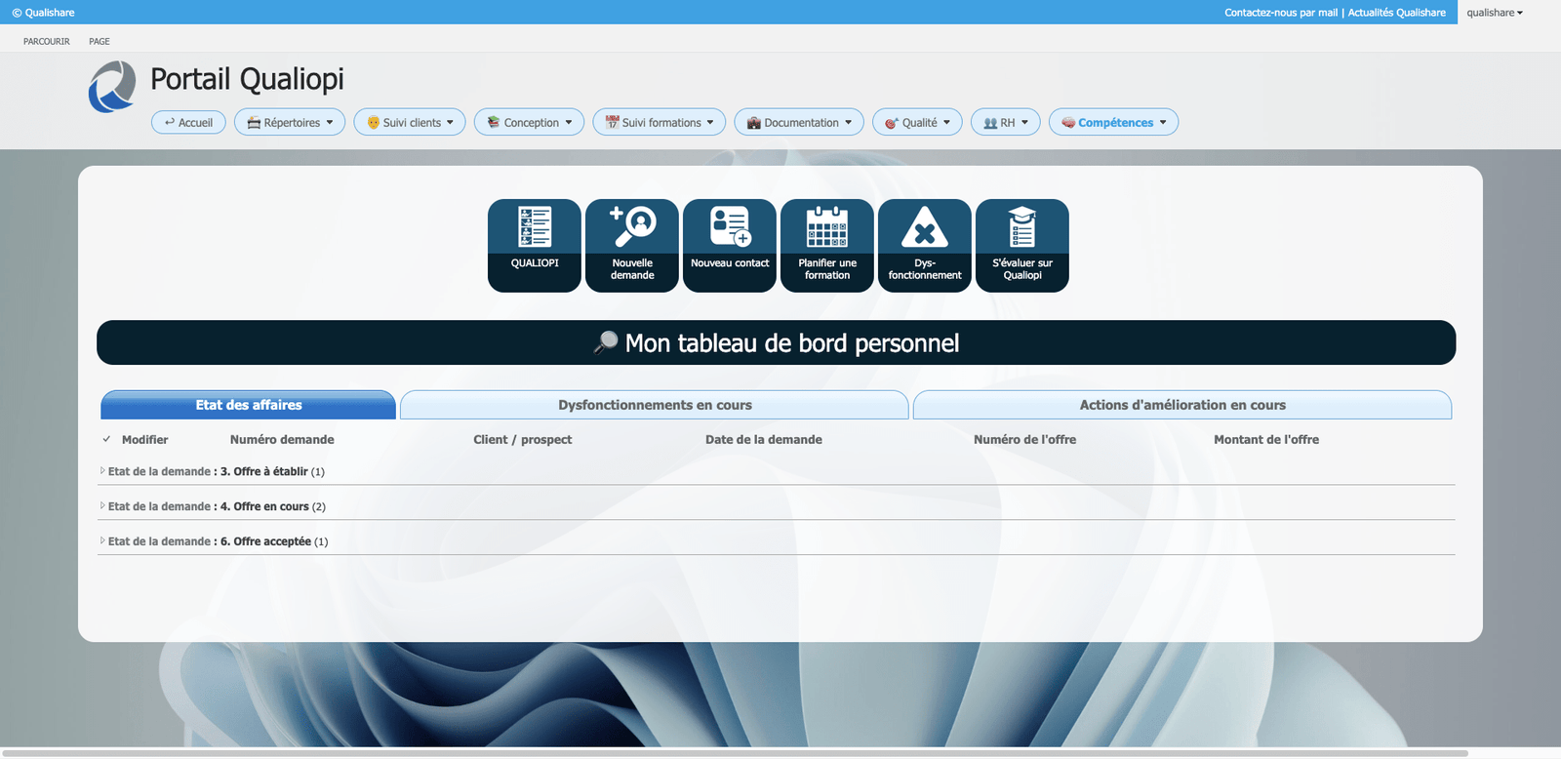
Task: Open the qualishare user account menu
Action: click(1494, 13)
